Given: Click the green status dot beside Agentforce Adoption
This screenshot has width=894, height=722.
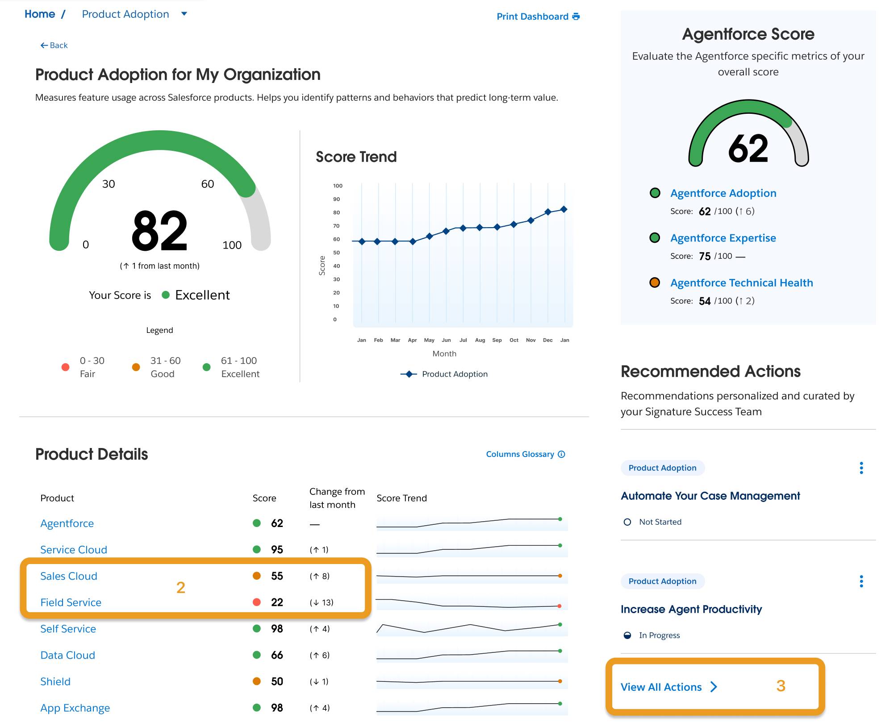Looking at the screenshot, I should tap(655, 193).
